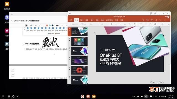Switch to the 绘图 Draw ribbon tab
The height and width of the screenshot is (99, 177).
[x=87, y=20]
